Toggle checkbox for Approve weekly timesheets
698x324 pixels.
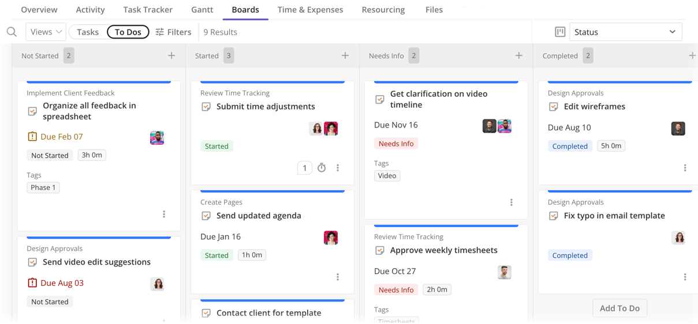(x=379, y=250)
